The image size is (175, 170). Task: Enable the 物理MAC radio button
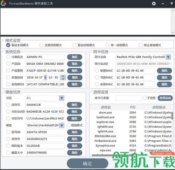click(x=97, y=71)
